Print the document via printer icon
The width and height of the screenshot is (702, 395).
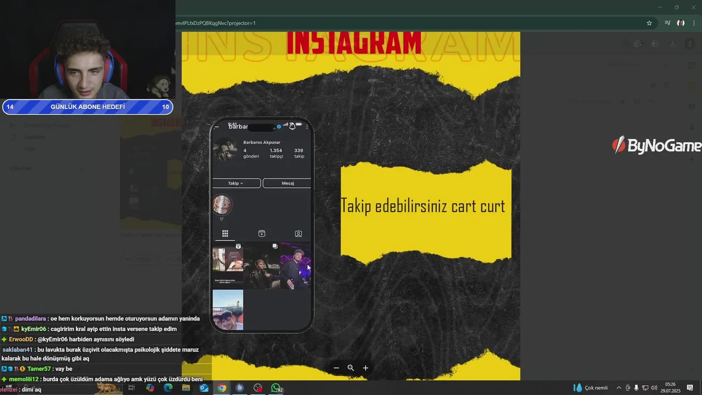coord(655,44)
